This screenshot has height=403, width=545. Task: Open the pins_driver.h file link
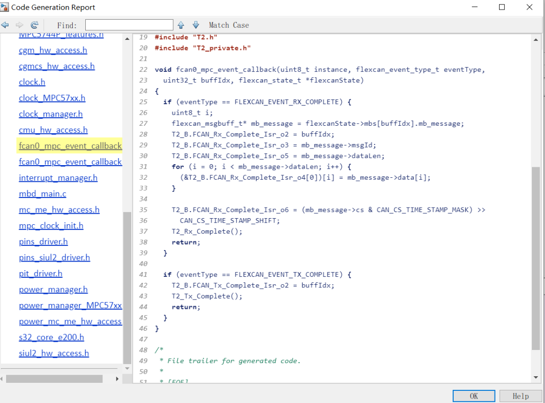pyautogui.click(x=43, y=242)
